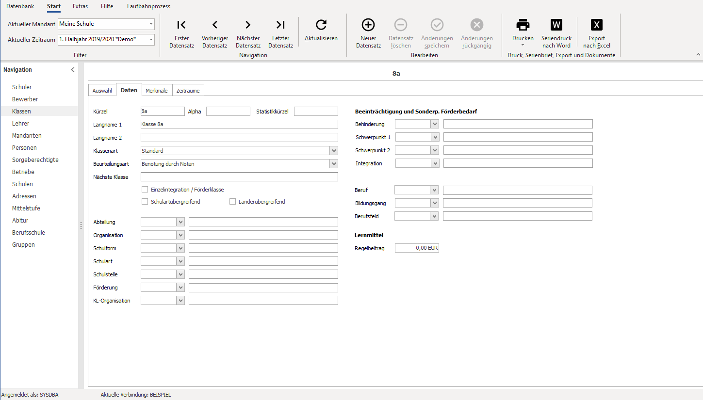Expand the Aktueller Zeitraum combo box
This screenshot has height=400, width=703.
coord(151,39)
